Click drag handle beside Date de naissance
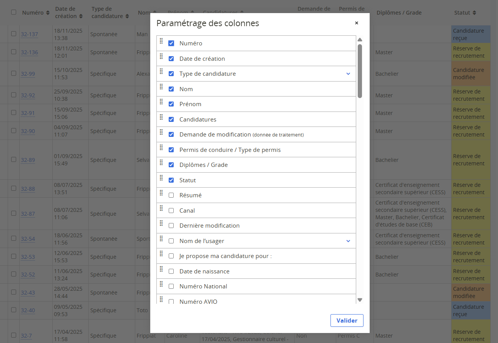498x343 pixels. pos(161,269)
